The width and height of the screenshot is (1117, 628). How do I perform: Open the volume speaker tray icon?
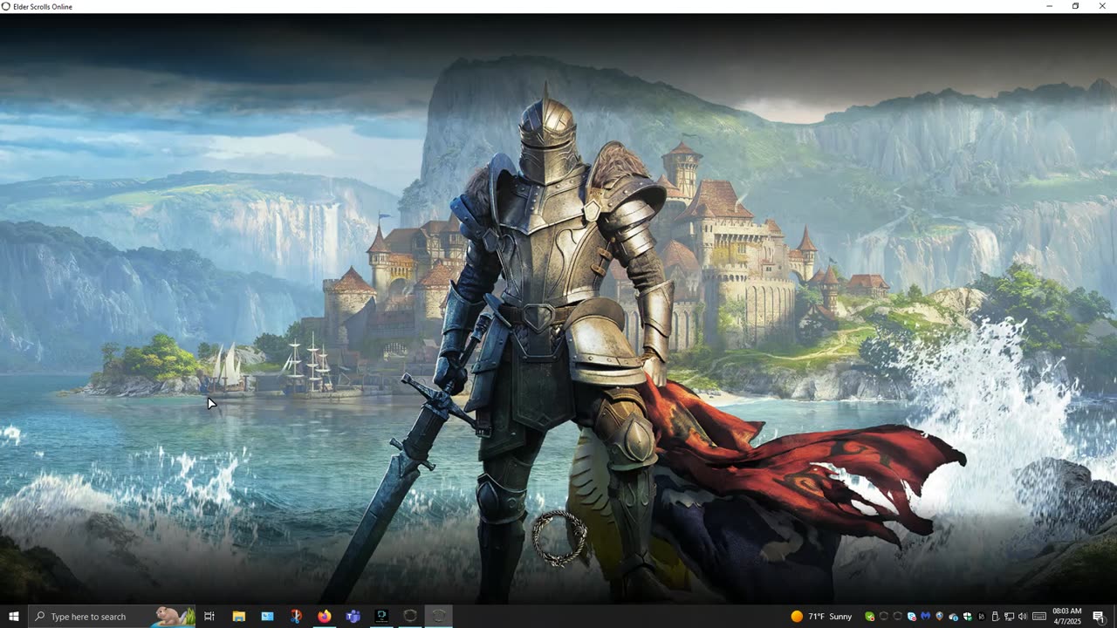(x=1022, y=617)
